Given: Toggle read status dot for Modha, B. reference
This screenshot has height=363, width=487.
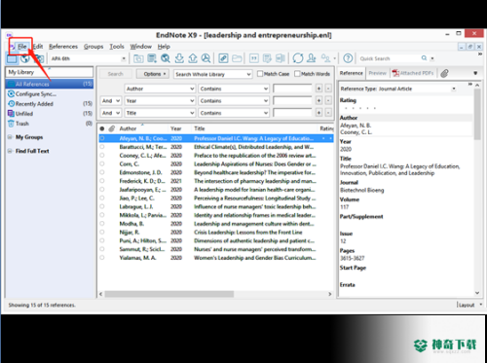Looking at the screenshot, I should click(102, 224).
